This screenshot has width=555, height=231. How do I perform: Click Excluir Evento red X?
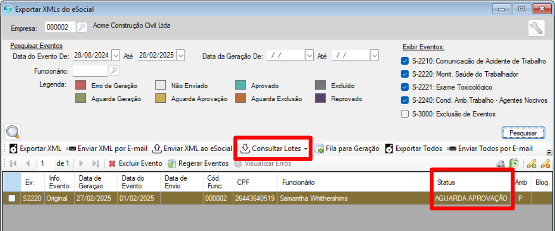(112, 164)
